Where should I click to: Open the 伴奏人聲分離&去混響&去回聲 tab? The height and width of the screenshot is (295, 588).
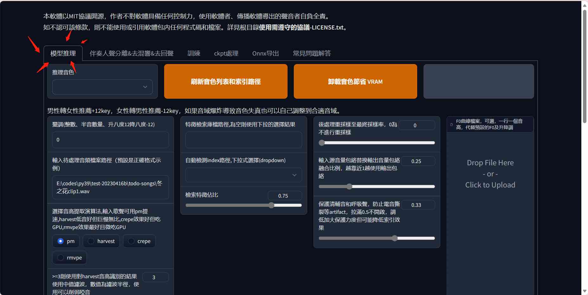(132, 53)
